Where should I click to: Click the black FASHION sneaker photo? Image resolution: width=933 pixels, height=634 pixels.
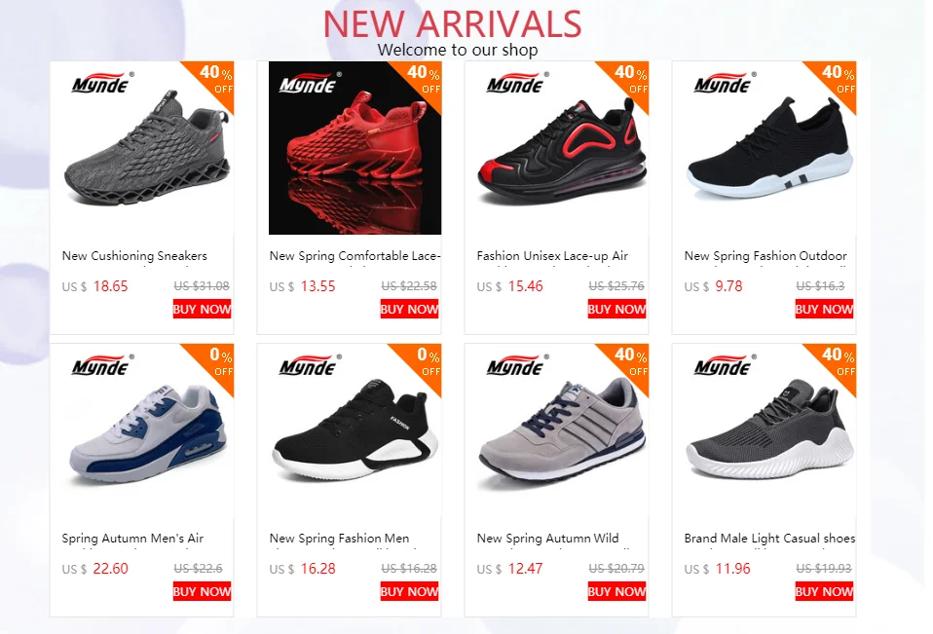(355, 430)
